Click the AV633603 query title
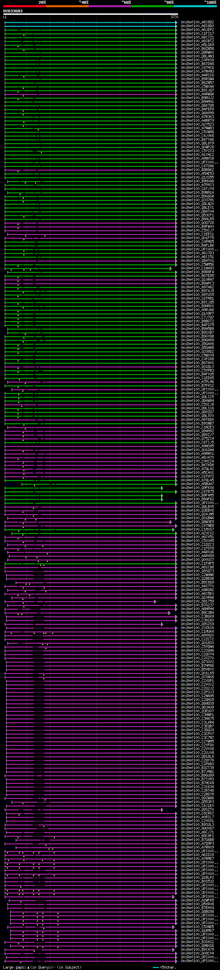This screenshot has height=970, width=220. click(x=13, y=11)
